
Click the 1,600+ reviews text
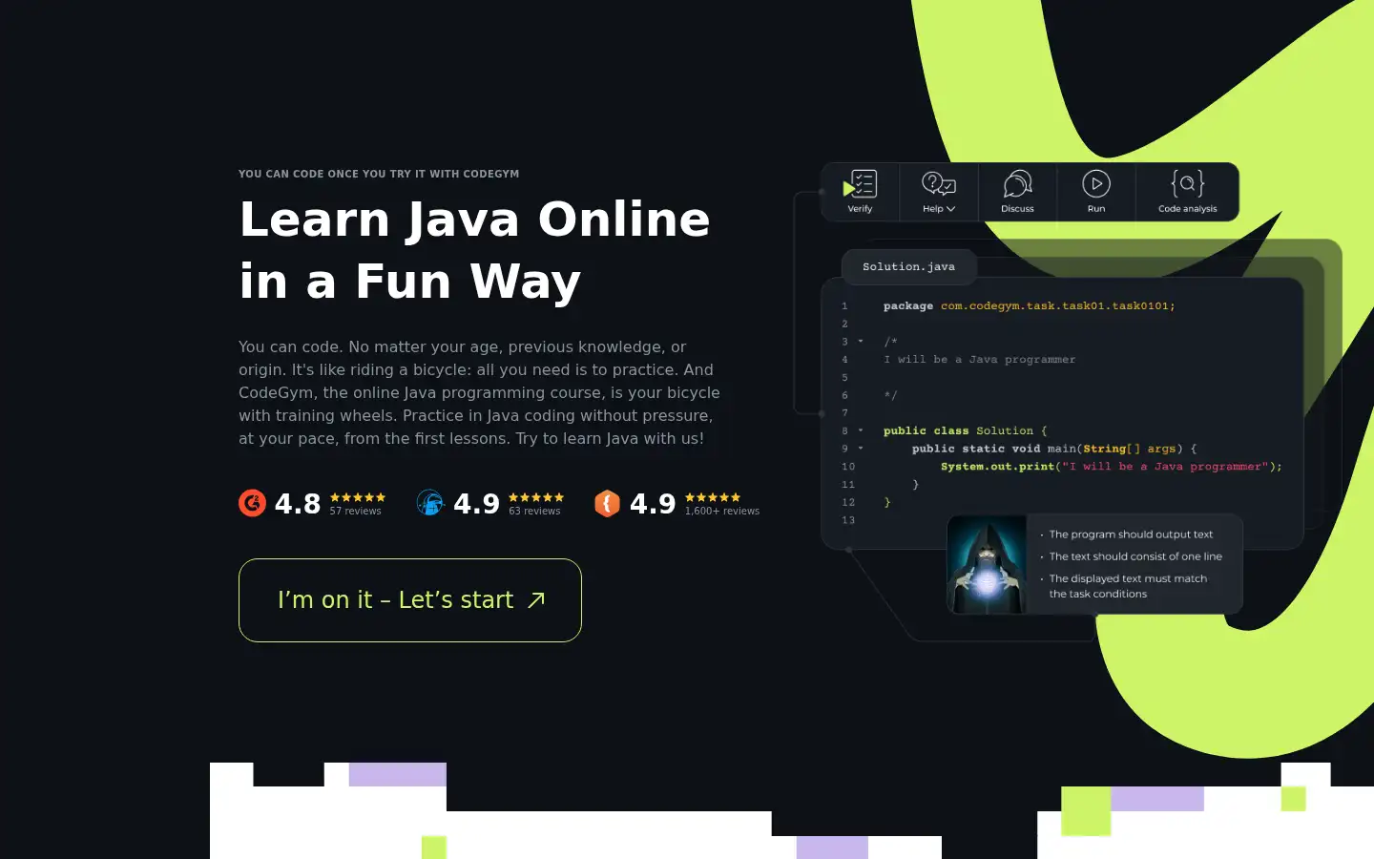pyautogui.click(x=722, y=512)
